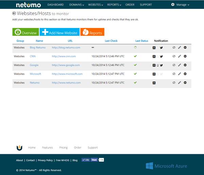Toggle Twitter notification for Google
This screenshot has width=204, height=175.
point(161,65)
